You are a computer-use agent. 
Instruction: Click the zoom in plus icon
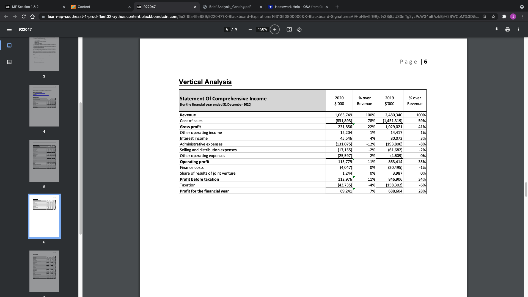pos(274,29)
